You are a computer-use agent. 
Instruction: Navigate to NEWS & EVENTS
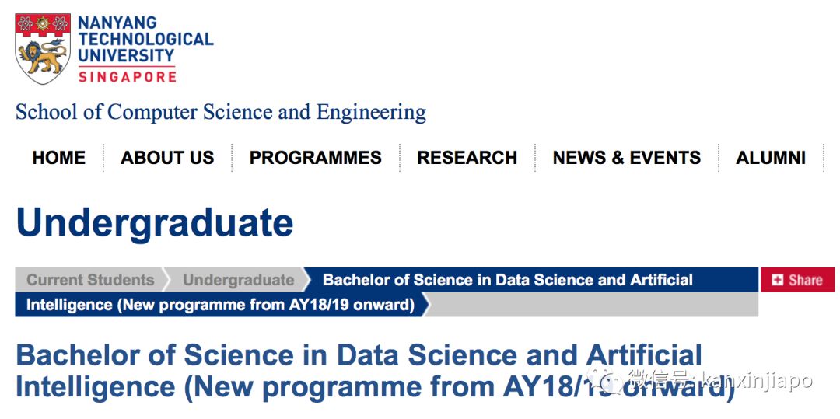pos(626,158)
